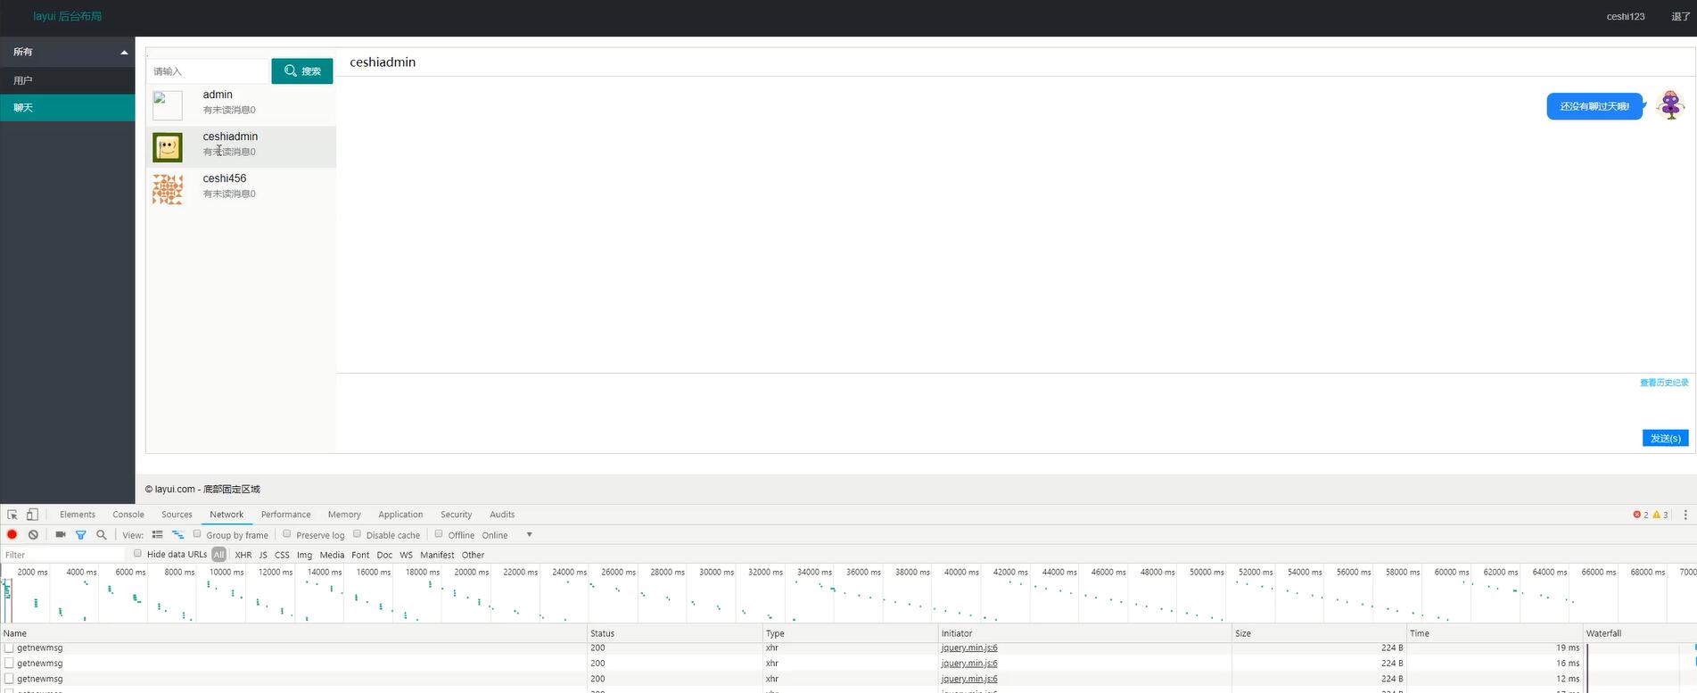
Task: Filter requests by Doc
Action: click(x=384, y=555)
